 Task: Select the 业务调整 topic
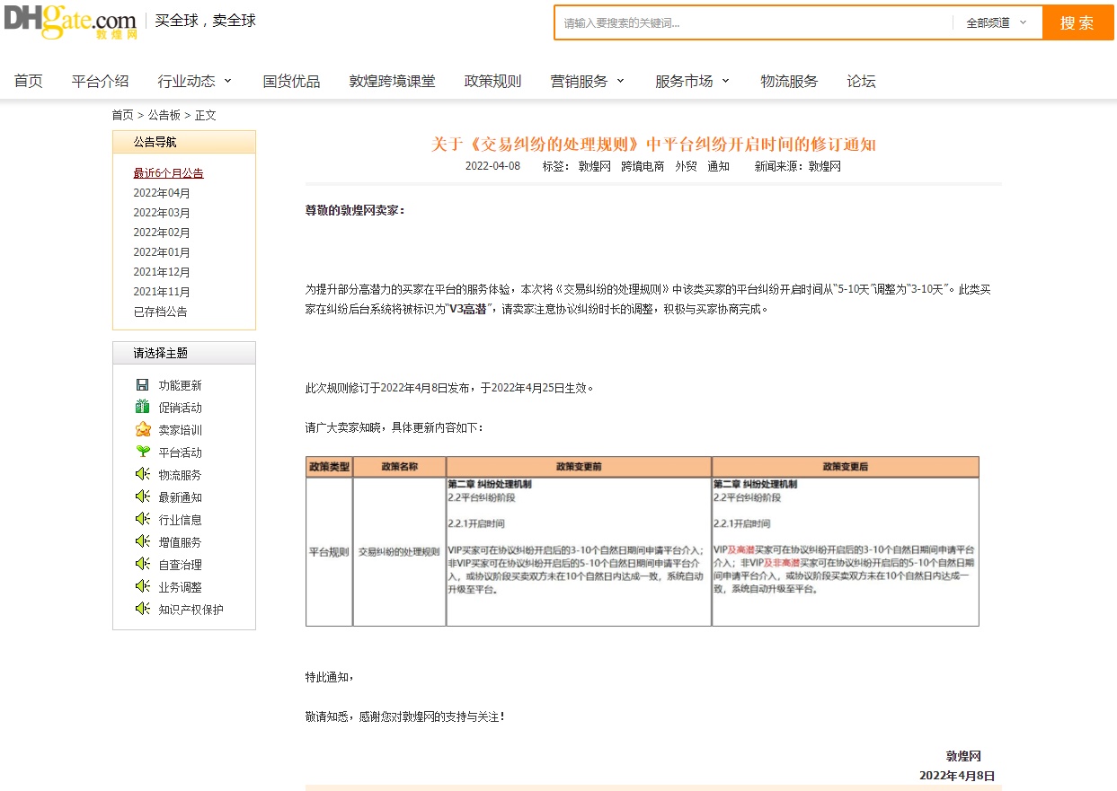(x=181, y=587)
